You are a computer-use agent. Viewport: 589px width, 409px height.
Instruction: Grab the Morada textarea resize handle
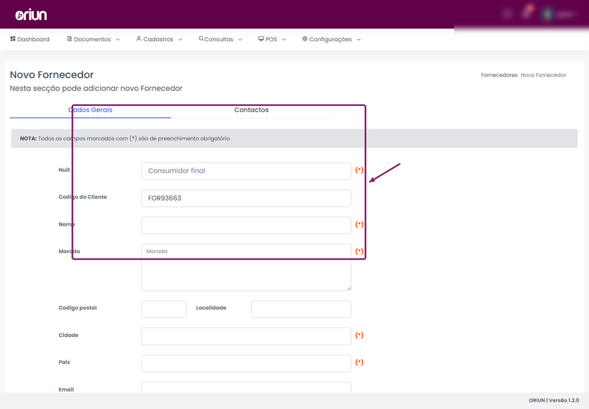349,288
